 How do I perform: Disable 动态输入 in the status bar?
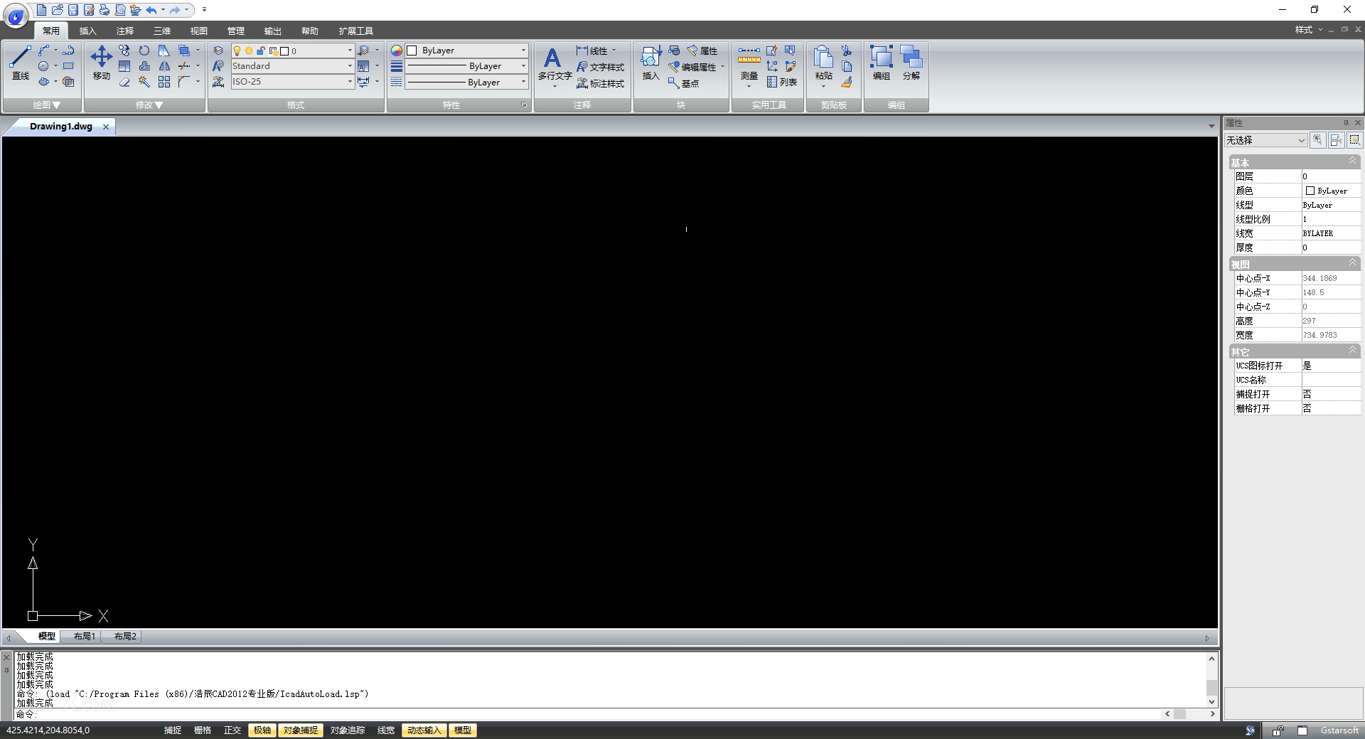click(424, 730)
